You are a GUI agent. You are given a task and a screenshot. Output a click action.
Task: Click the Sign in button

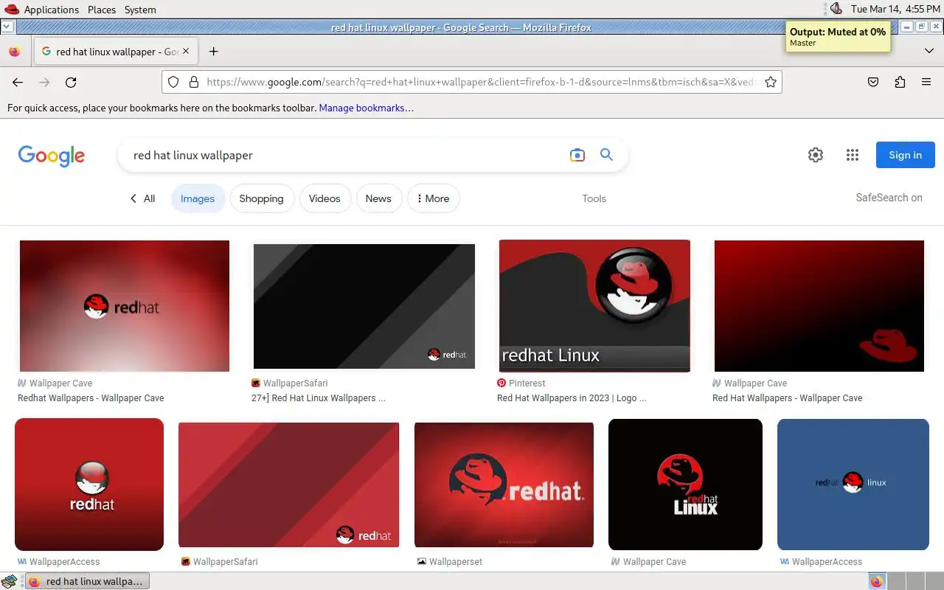tap(905, 155)
